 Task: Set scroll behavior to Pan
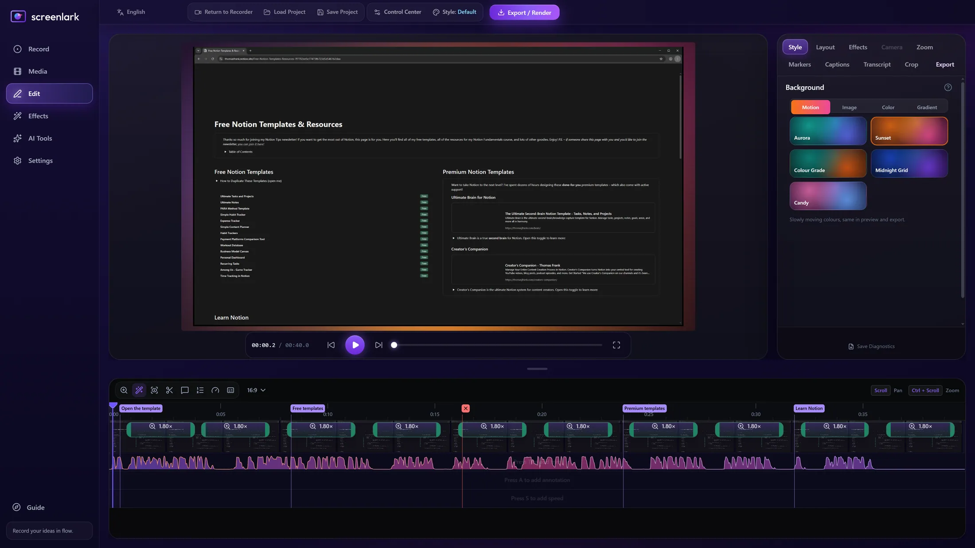[x=898, y=390]
